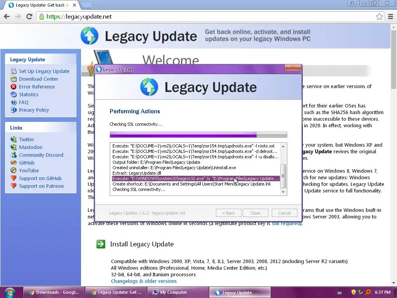Screen dimensions: 397x298
Task: Click the heart icon for Support on Patreon
Action: pyautogui.click(x=14, y=186)
